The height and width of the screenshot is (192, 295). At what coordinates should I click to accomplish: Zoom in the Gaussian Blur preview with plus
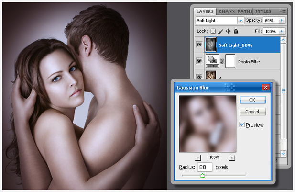232,158
